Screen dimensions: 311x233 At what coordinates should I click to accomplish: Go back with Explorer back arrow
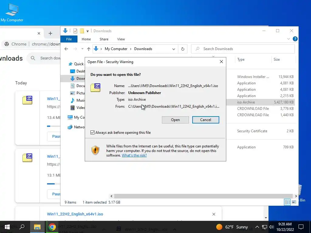66,49
